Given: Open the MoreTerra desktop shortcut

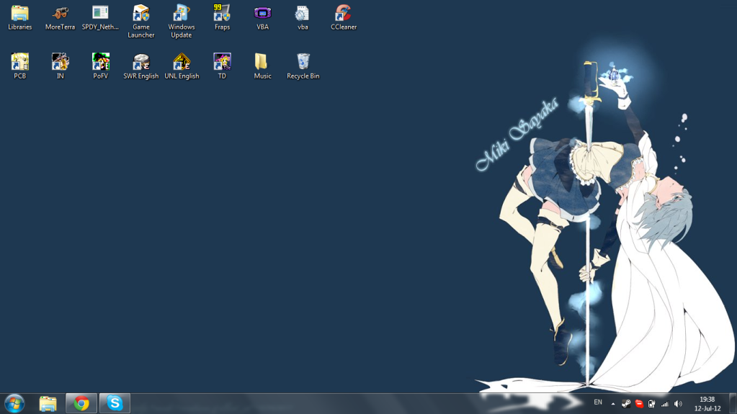Looking at the screenshot, I should [60, 14].
